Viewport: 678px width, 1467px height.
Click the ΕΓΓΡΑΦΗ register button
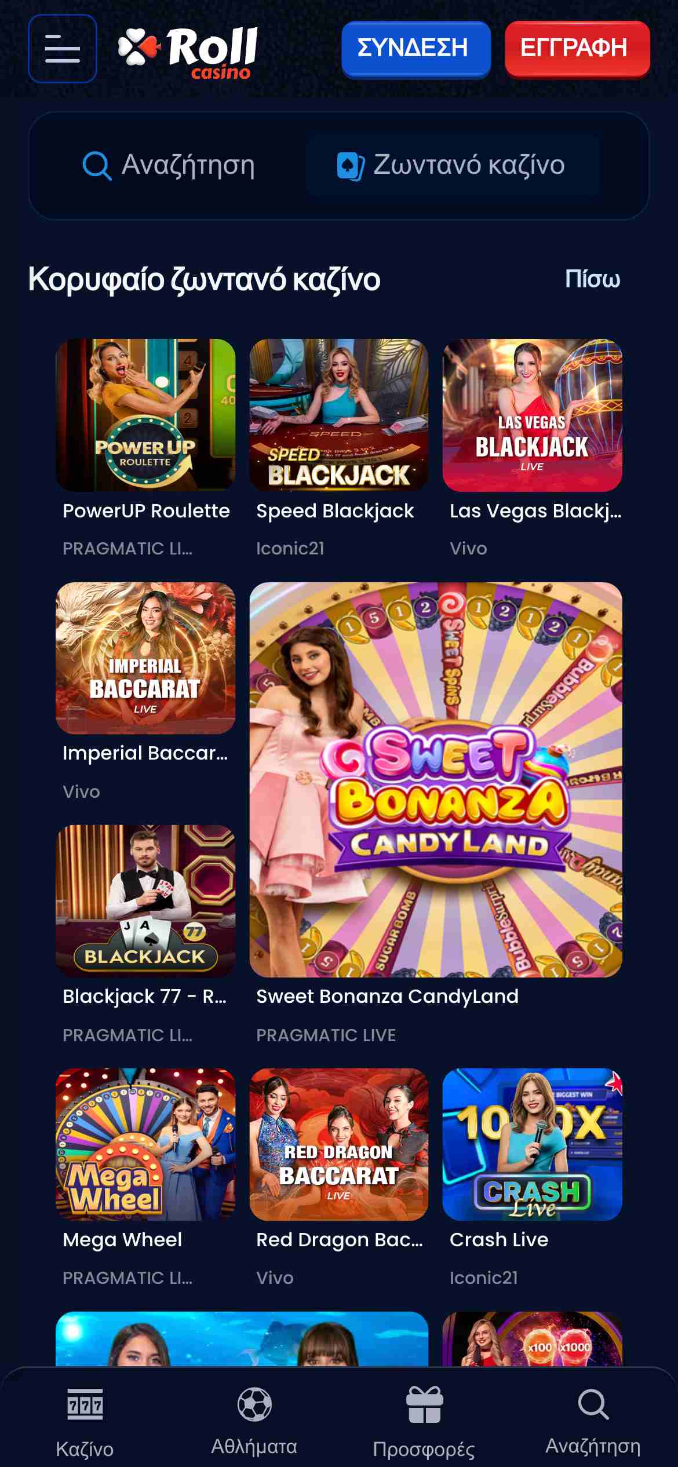tap(577, 48)
